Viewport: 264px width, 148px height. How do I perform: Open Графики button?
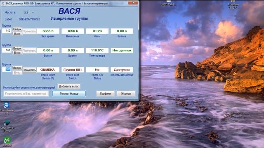coord(105,94)
